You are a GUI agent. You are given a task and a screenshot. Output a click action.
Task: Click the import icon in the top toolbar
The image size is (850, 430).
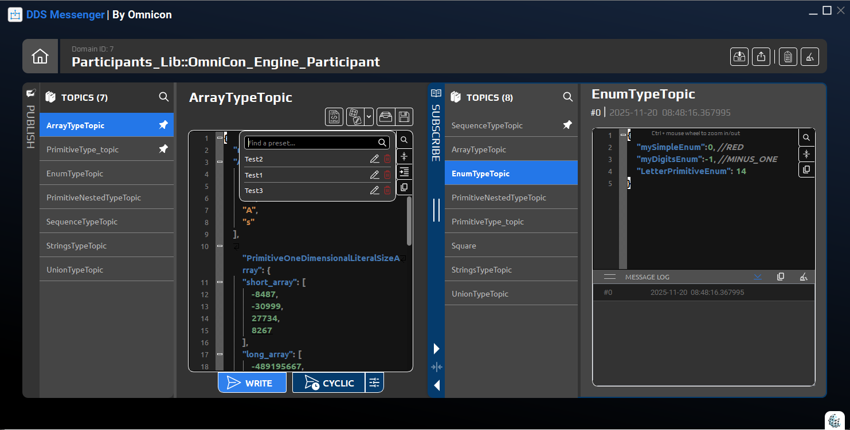[x=739, y=56]
